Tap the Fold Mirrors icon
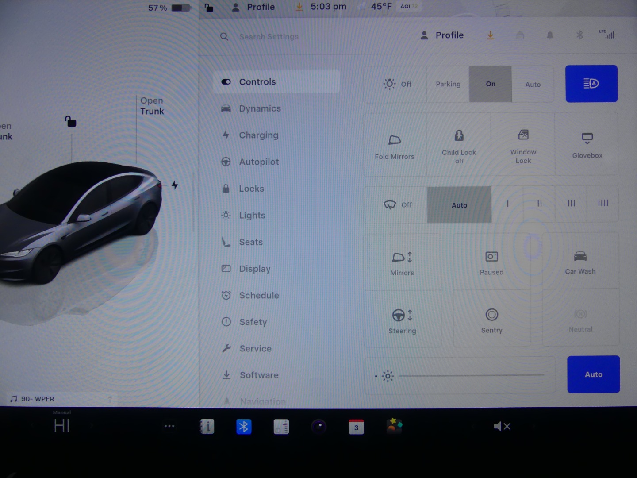The image size is (637, 478). pyautogui.click(x=395, y=146)
